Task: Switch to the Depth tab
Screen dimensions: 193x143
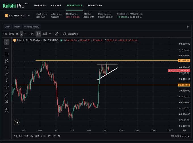Action: click(x=17, y=27)
